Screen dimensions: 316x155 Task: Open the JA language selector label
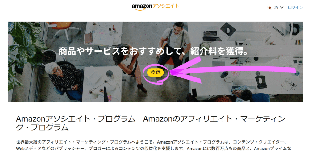[276, 8]
